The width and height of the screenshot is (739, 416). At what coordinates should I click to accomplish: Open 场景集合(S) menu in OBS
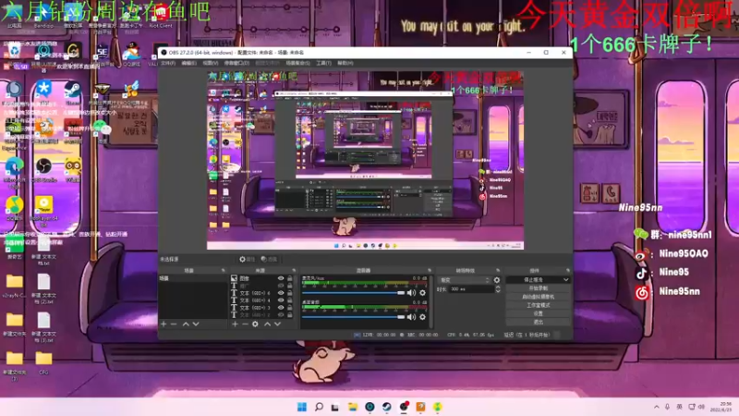(297, 63)
